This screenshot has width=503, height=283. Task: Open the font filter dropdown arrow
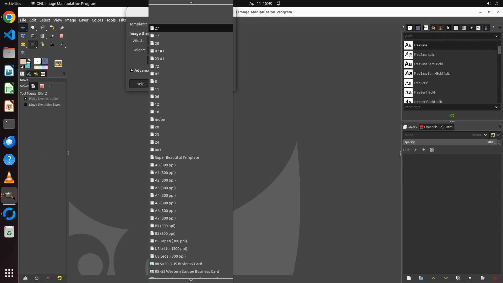496,36
